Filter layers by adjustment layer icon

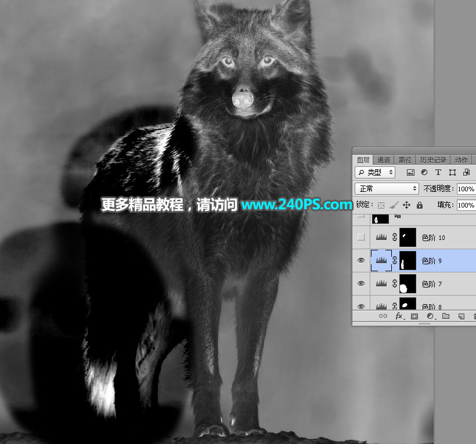click(x=424, y=173)
